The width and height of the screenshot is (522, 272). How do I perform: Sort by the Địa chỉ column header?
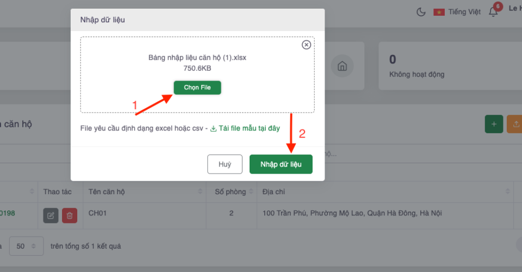(x=384, y=192)
